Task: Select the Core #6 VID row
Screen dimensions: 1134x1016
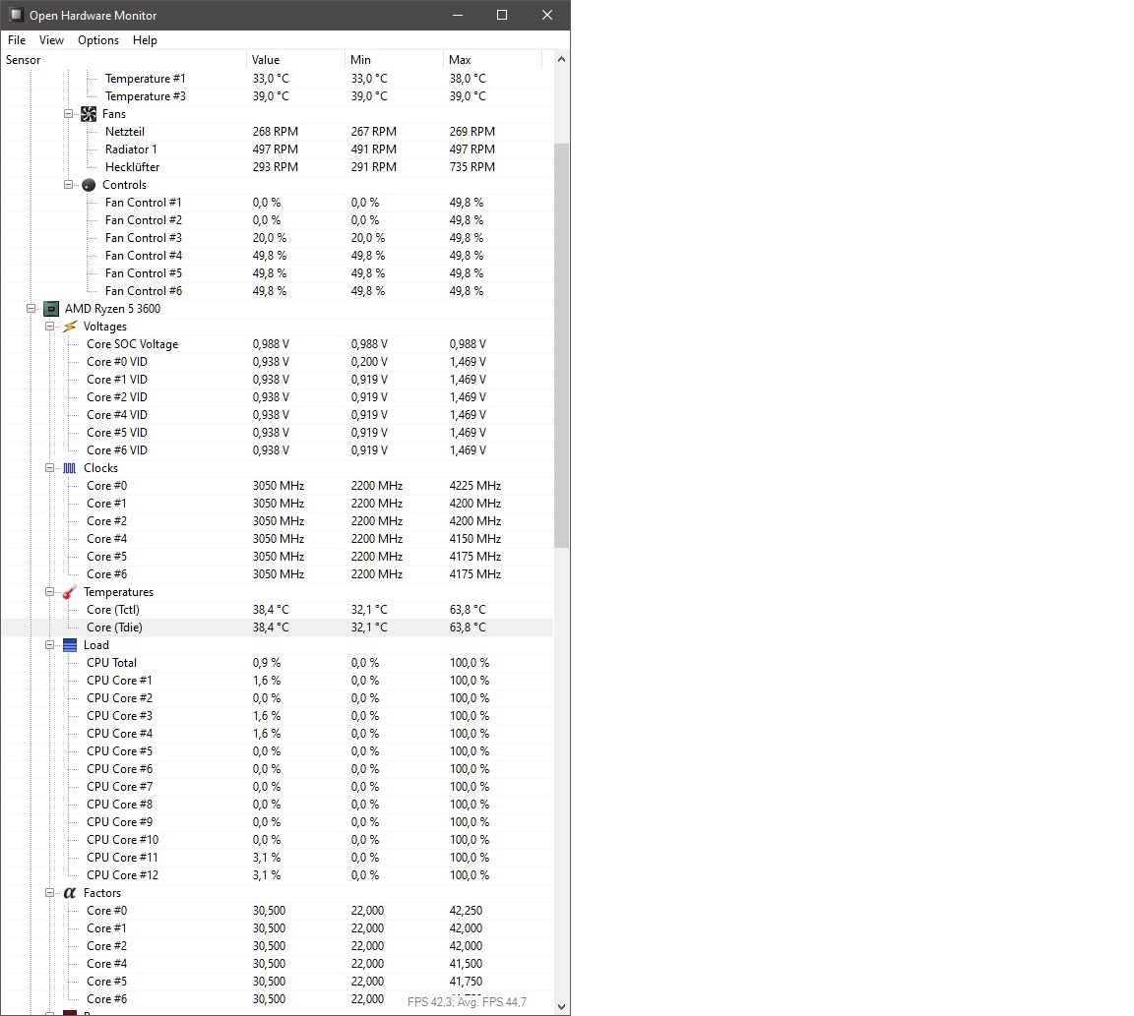Action: click(x=277, y=450)
